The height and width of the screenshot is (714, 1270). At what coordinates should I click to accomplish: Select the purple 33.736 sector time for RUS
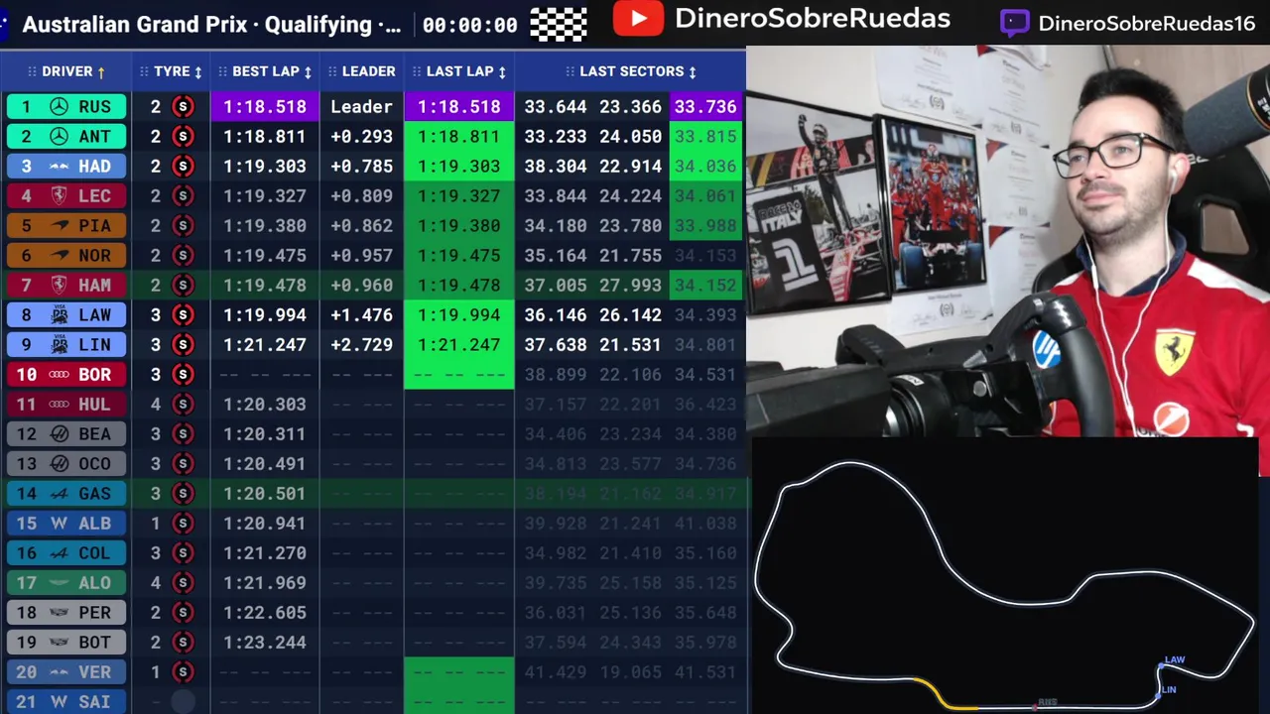coord(705,106)
